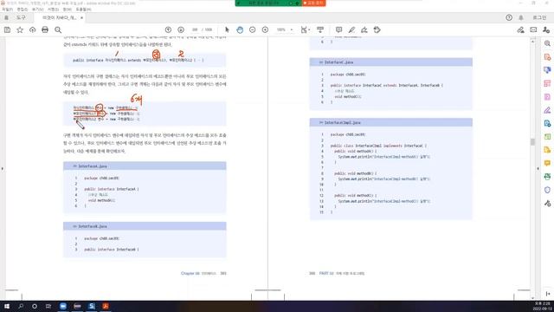
Task: Open the Help question mark icon
Action: tap(509, 17)
